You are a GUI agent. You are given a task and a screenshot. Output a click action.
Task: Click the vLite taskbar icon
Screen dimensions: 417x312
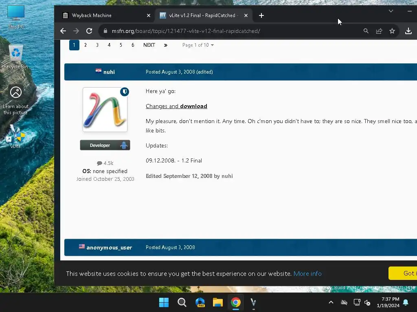point(253,302)
